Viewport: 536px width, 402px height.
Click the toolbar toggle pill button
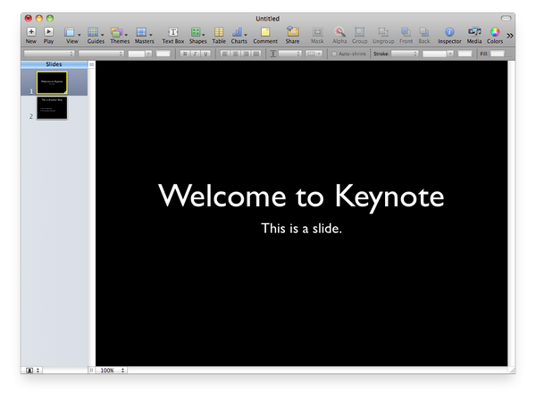pyautogui.click(x=506, y=18)
